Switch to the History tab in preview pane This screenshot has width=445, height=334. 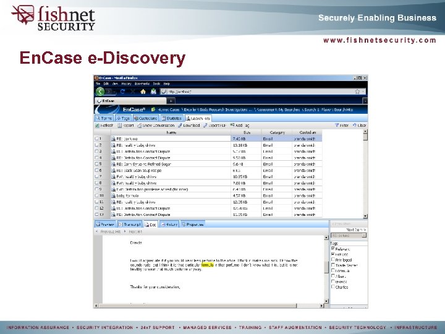coord(169,225)
